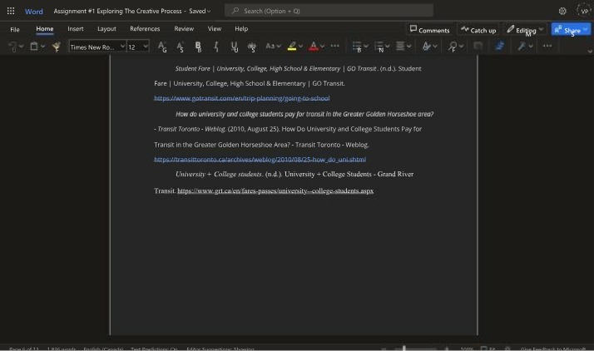Switch to the Layout tab
This screenshot has height=351, width=594.
click(106, 29)
